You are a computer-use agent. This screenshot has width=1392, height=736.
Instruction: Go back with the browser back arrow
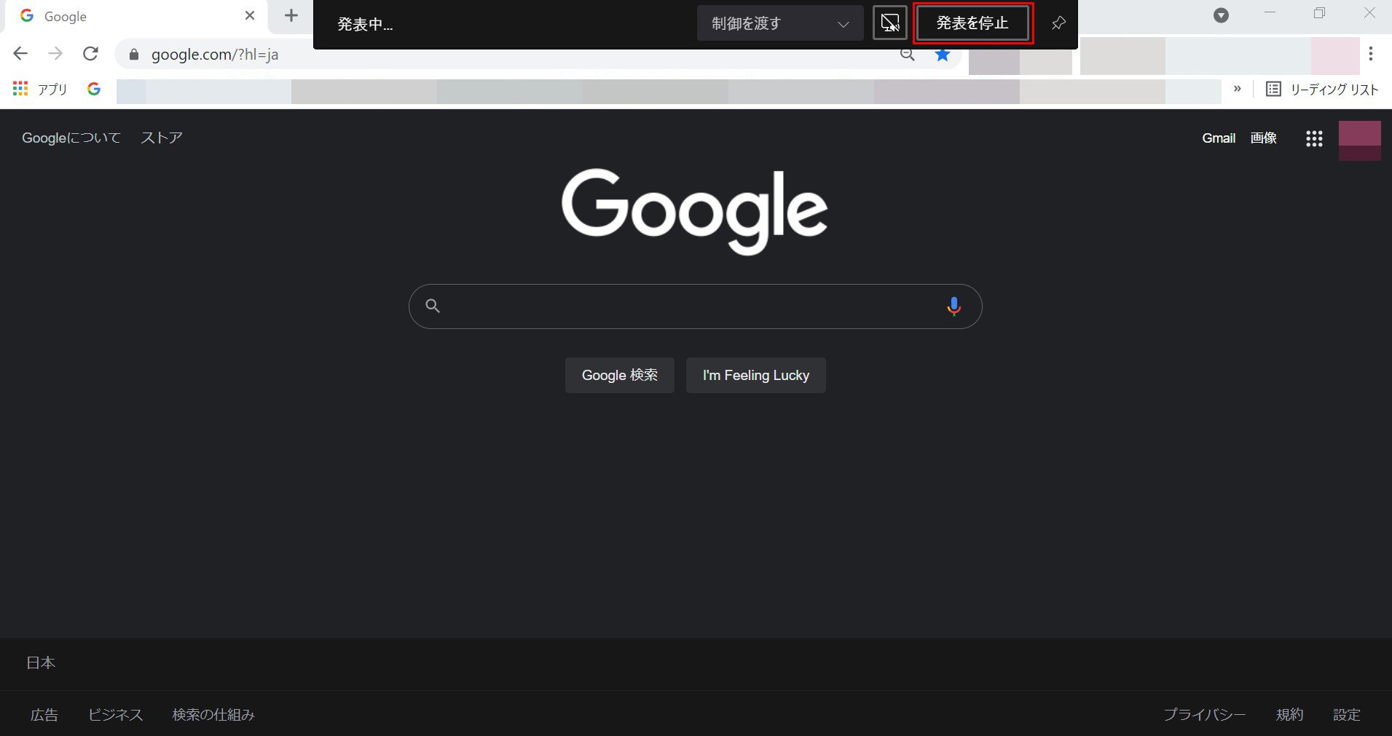tap(20, 54)
